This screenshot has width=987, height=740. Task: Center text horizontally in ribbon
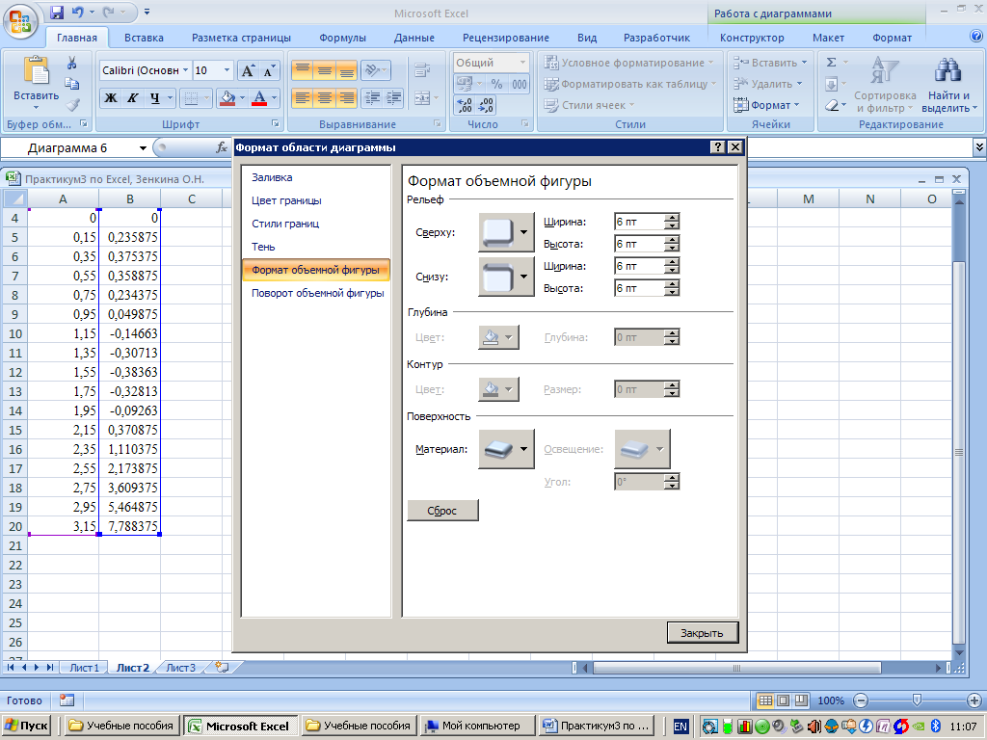tap(325, 98)
